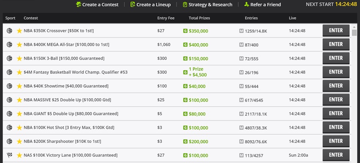
Task: Click ENTER for NBA MASSIVE $25 Double Up
Action: pos(336,99)
